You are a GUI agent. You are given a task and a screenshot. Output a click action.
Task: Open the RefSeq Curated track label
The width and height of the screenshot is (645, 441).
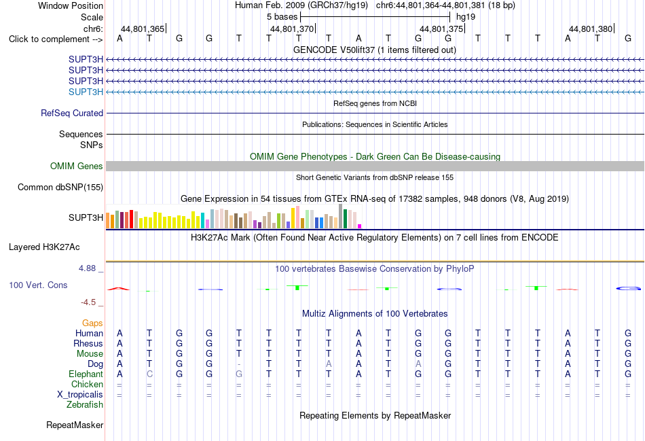point(72,113)
